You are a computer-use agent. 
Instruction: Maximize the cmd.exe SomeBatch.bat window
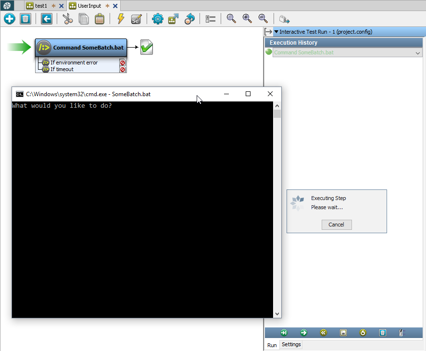[x=248, y=94]
